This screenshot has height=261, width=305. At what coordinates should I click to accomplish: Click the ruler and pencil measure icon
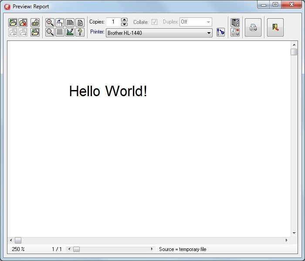point(70,32)
